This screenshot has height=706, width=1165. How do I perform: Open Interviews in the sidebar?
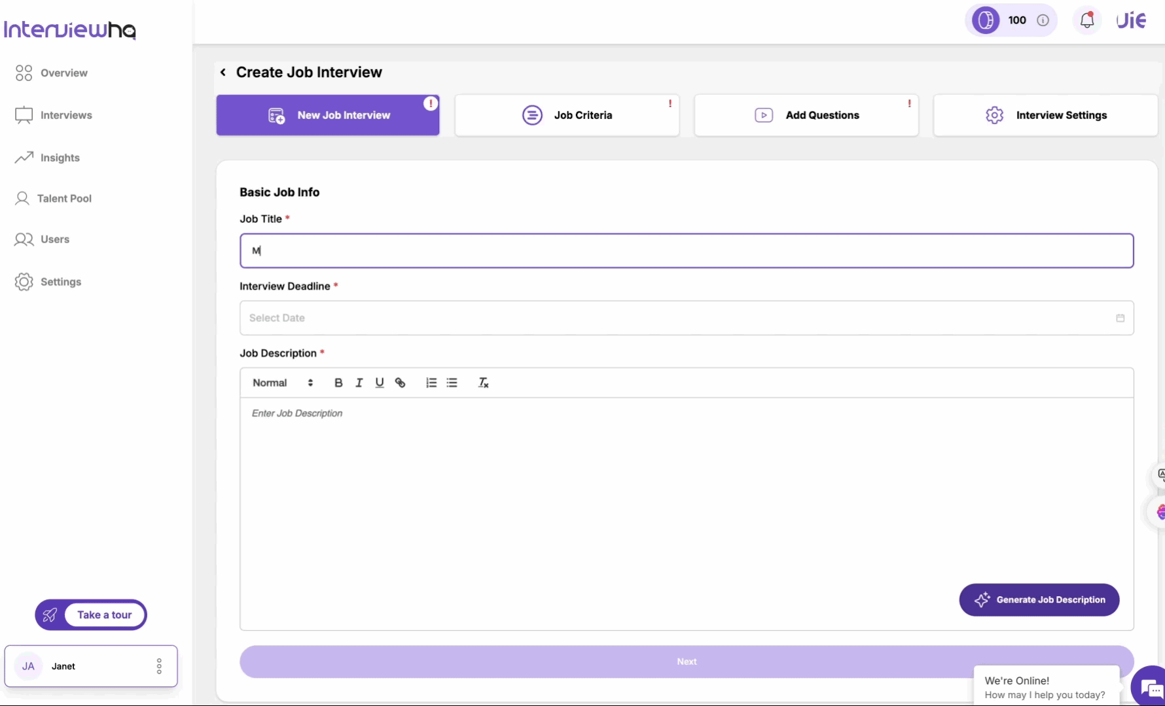[54, 115]
